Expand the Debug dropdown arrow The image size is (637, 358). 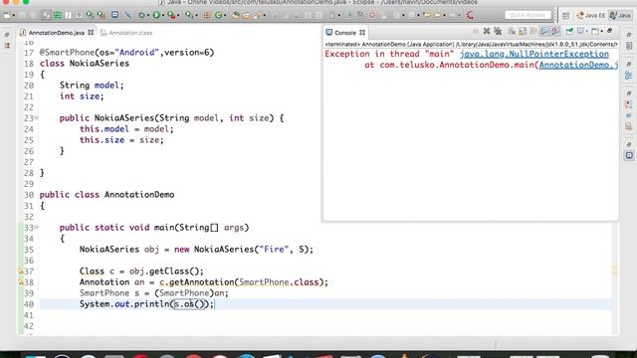(148, 15)
